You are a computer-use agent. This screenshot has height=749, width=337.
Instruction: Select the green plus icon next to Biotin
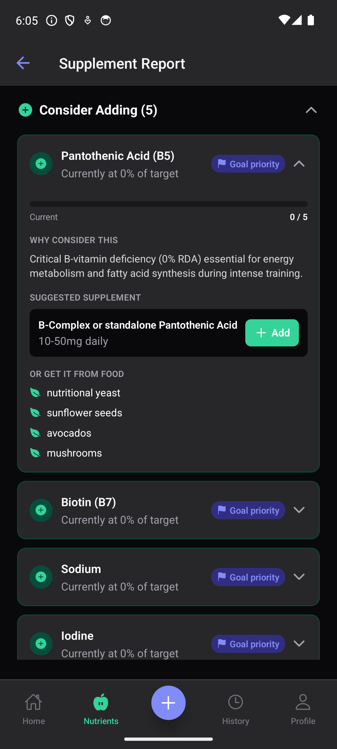click(41, 510)
